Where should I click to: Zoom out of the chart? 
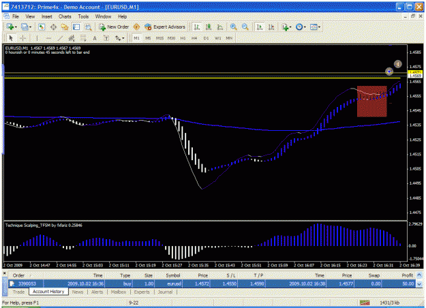tap(245, 27)
